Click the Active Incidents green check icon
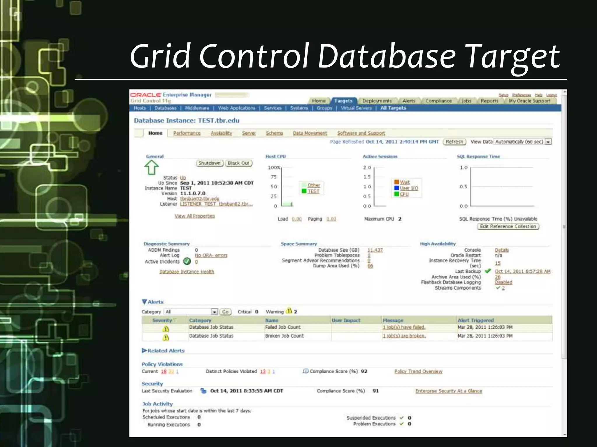 [x=187, y=261]
